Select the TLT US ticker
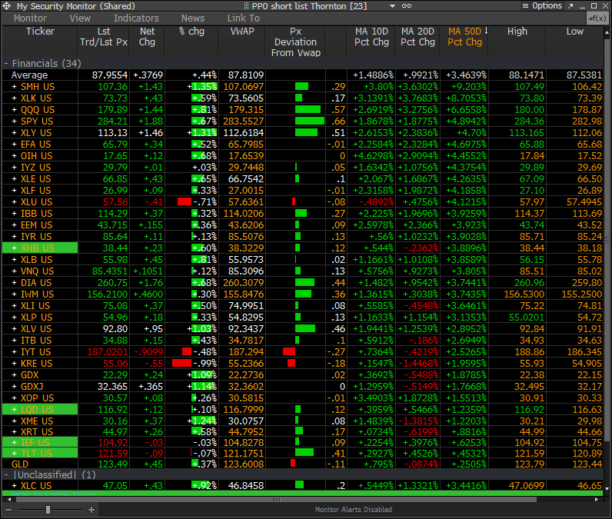This screenshot has width=612, height=519. (x=36, y=454)
